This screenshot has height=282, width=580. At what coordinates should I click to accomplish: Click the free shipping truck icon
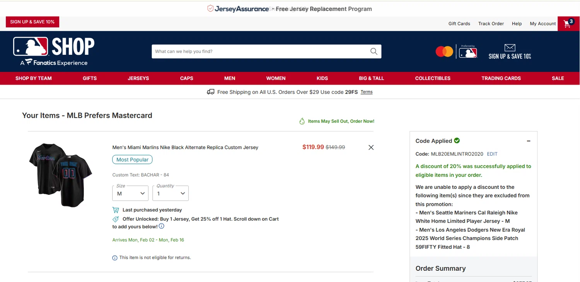pos(210,92)
